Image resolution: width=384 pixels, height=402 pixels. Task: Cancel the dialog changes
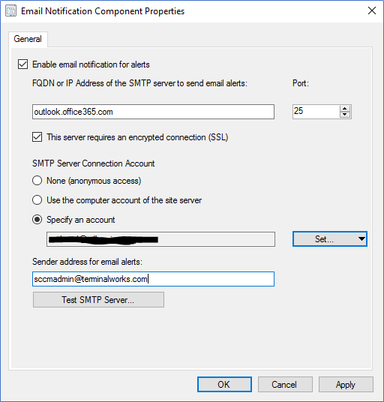(285, 384)
